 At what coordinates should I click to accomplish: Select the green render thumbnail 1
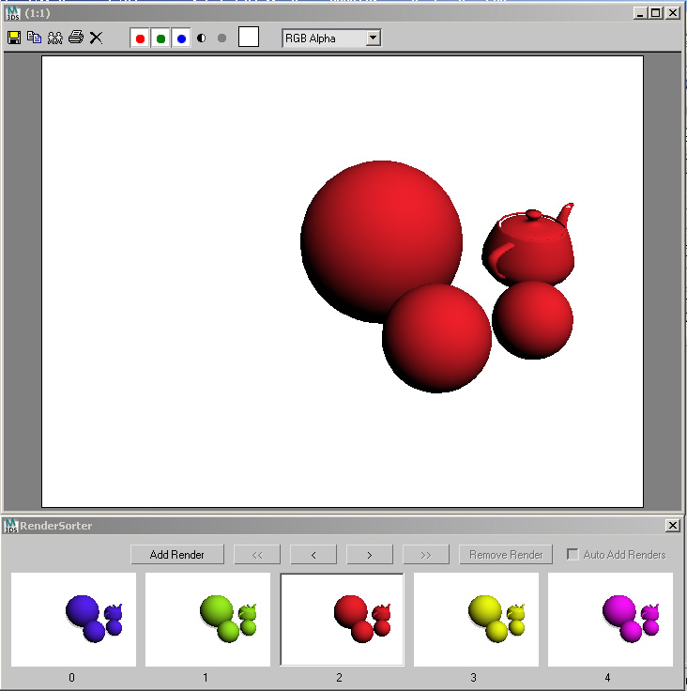(207, 620)
